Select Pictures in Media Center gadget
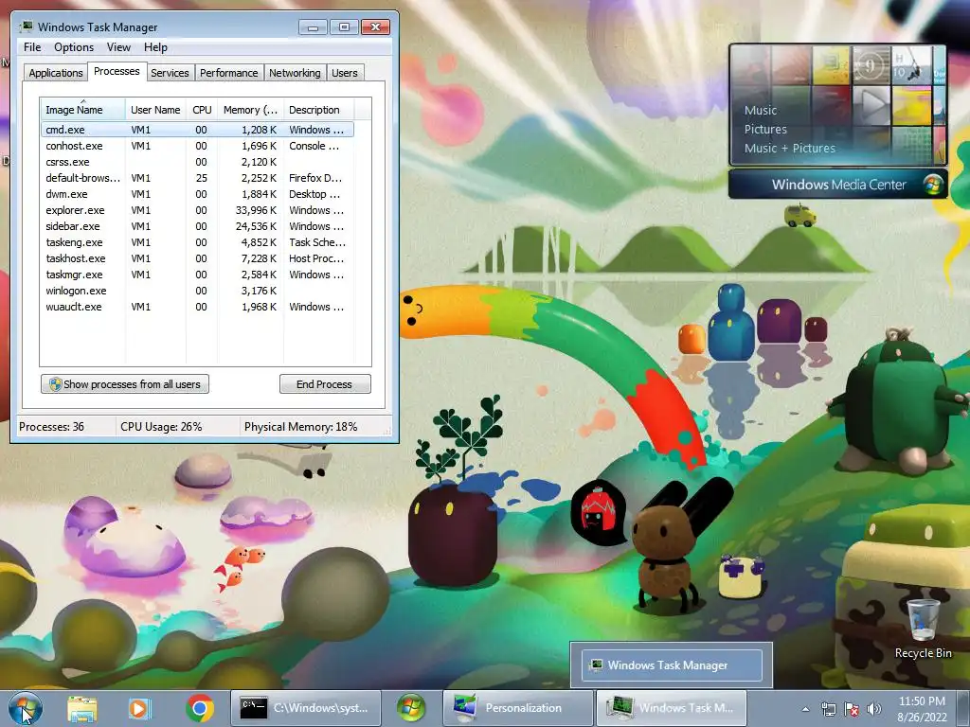Screen dimensions: 970x727 pos(765,129)
